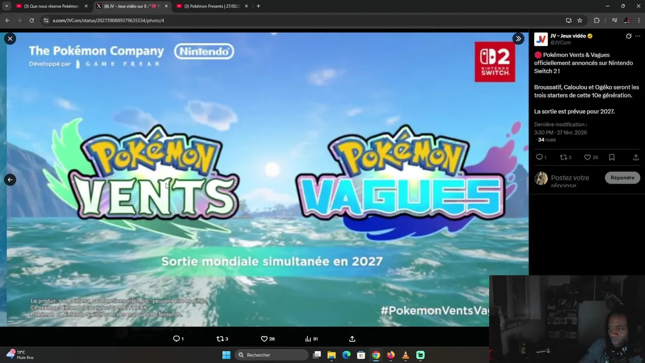Click the share icon in tweet sidebar
Image resolution: width=645 pixels, height=363 pixels.
click(636, 157)
